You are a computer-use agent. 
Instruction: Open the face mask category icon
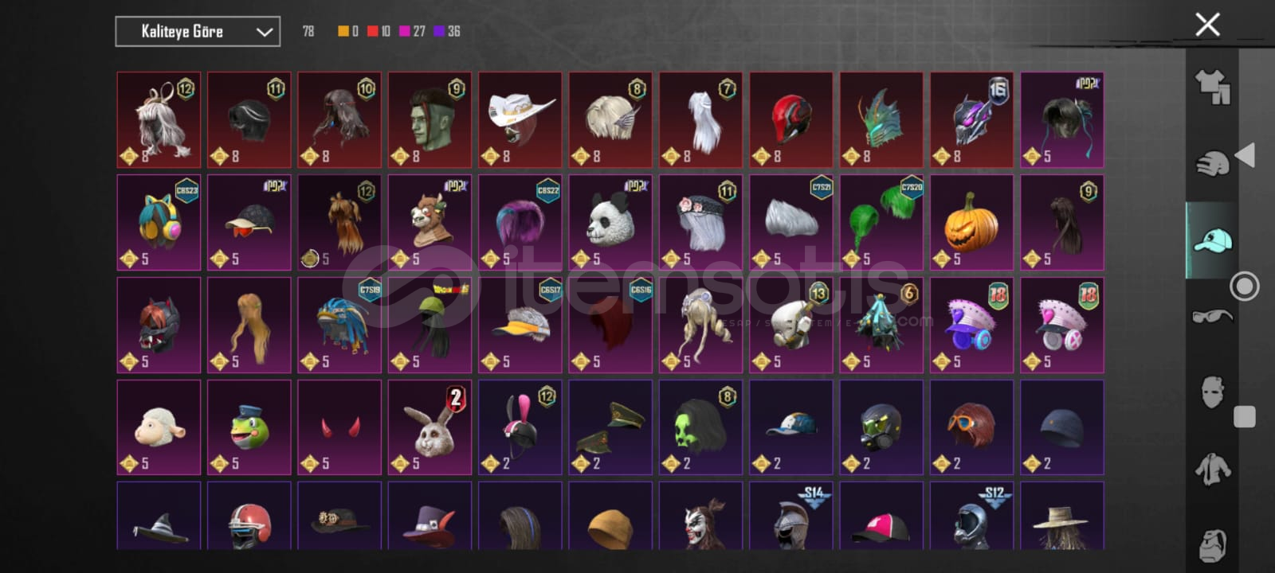[x=1212, y=392]
